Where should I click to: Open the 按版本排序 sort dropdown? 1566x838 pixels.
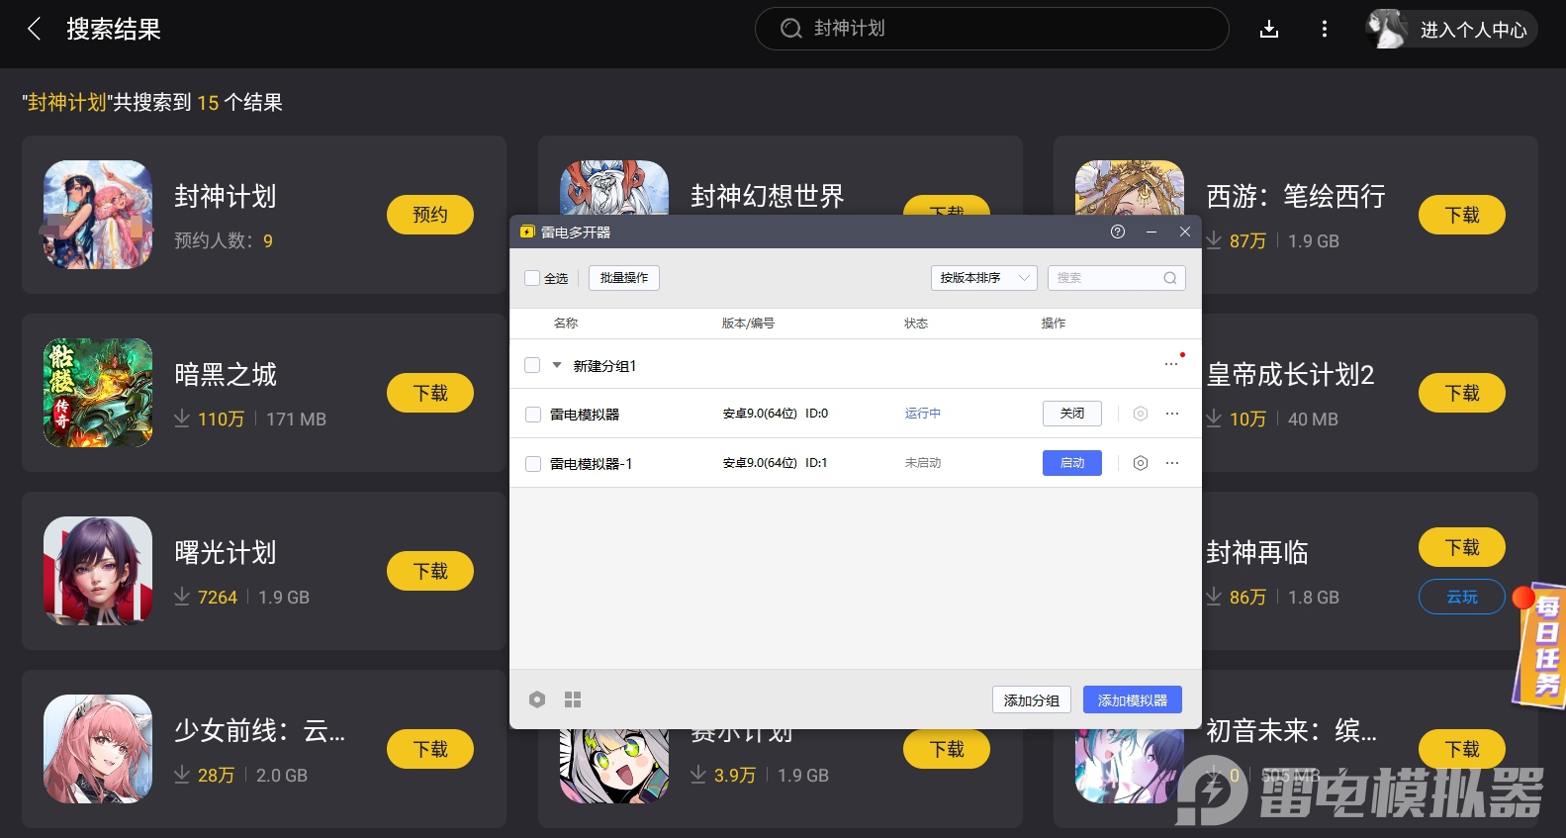tap(983, 278)
